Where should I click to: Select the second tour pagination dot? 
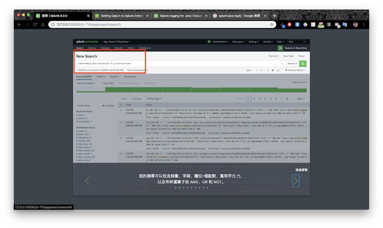(180, 188)
